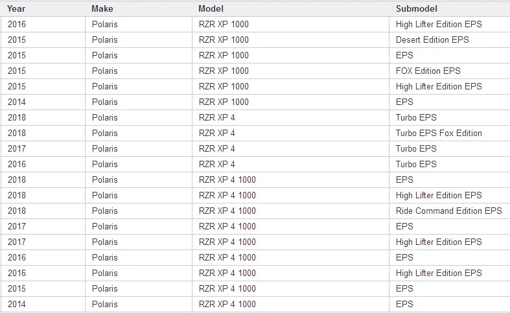The width and height of the screenshot is (510, 313).
Task: Select the Ride Command Edition EPS cell
Action: click(x=449, y=211)
